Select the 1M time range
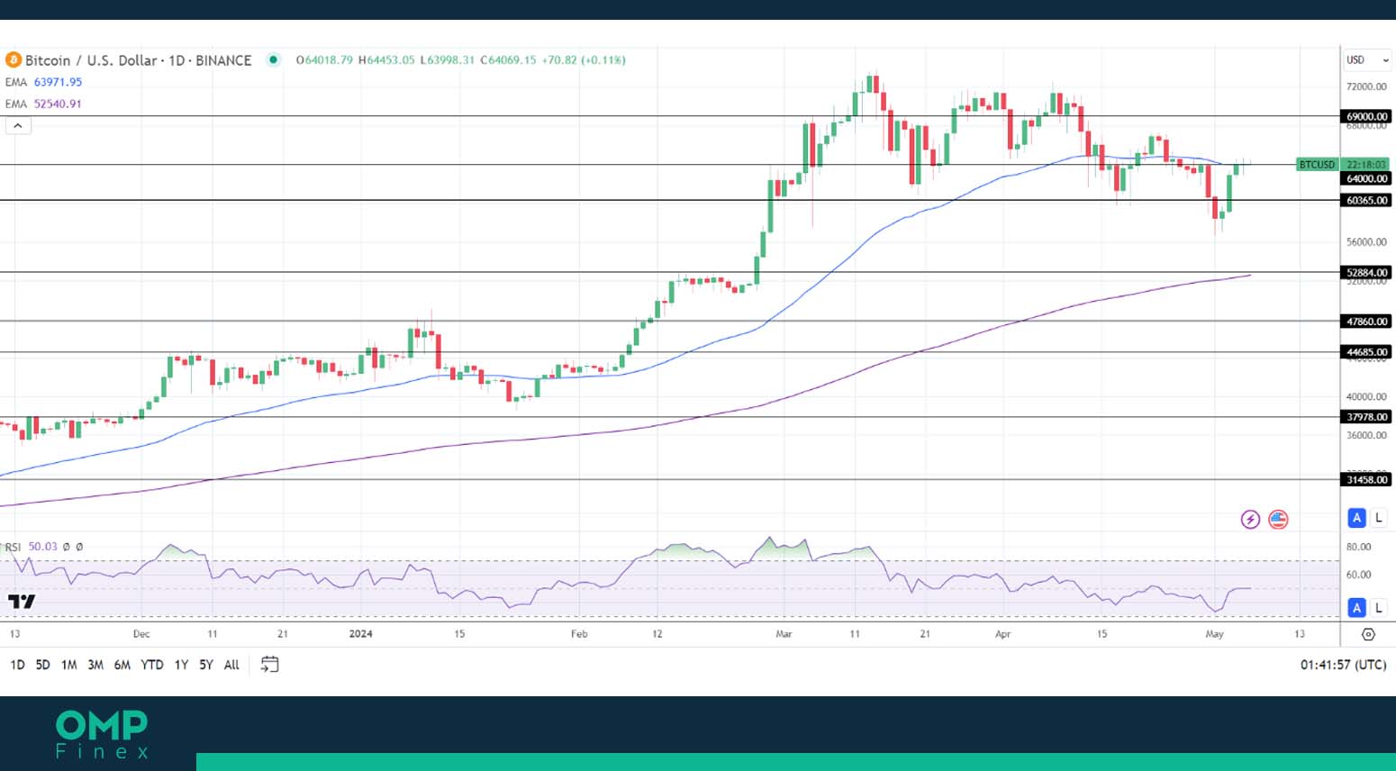Image resolution: width=1396 pixels, height=771 pixels. (x=68, y=665)
